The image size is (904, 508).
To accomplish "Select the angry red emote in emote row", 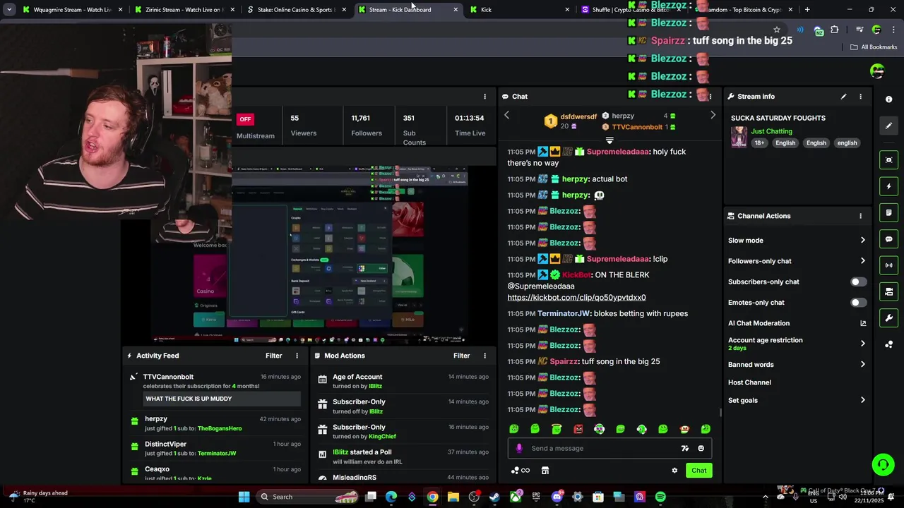I will [578, 429].
